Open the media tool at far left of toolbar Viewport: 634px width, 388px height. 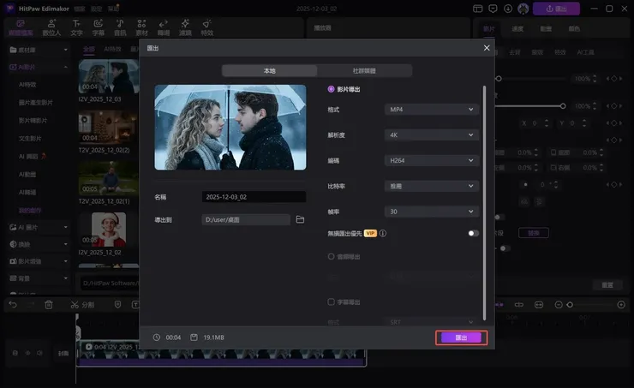(x=21, y=27)
